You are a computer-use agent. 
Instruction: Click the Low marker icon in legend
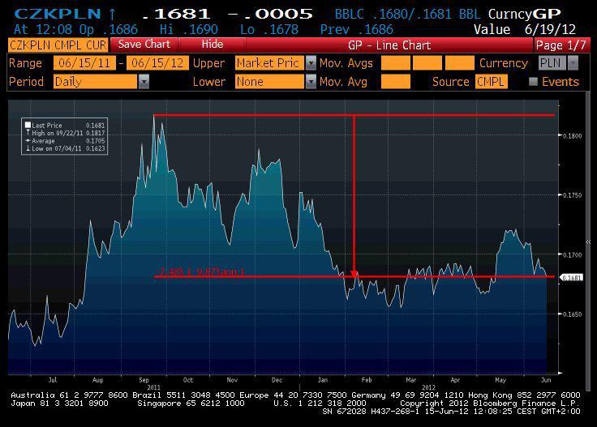click(28, 147)
